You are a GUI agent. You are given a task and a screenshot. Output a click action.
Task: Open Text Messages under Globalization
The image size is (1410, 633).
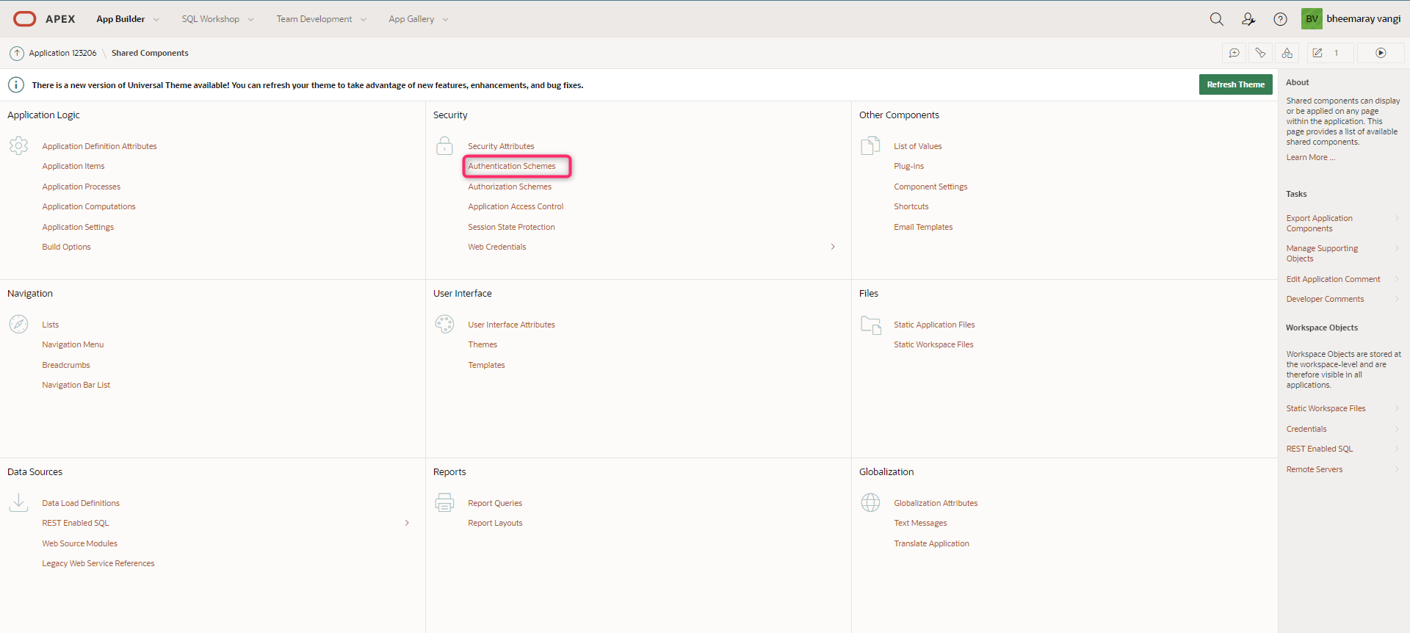pyautogui.click(x=920, y=523)
